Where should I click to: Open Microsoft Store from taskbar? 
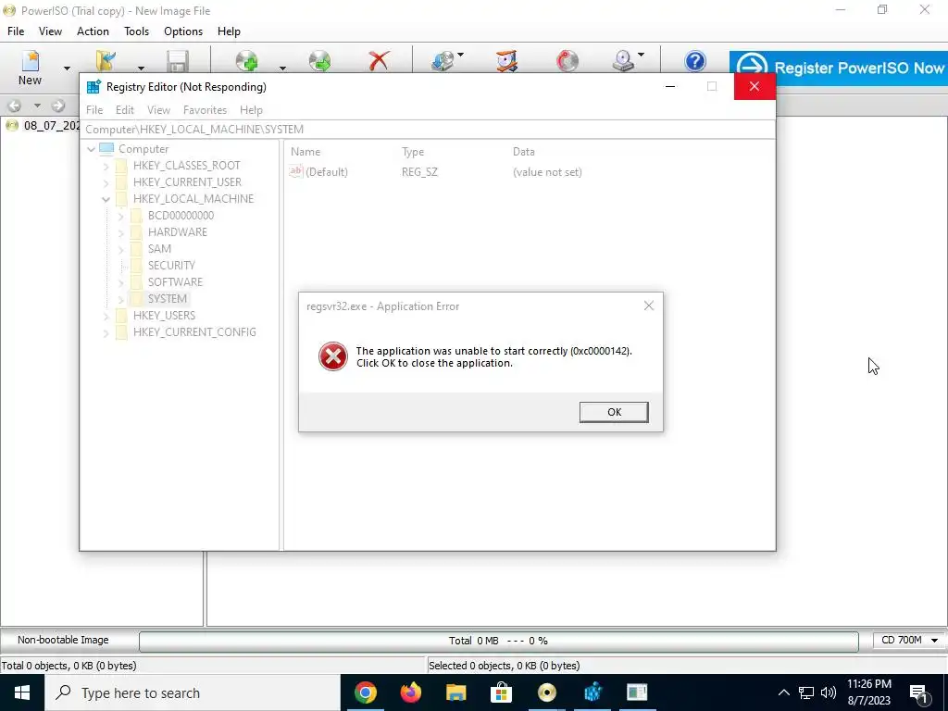pos(501,692)
